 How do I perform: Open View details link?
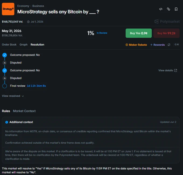point(168,70)
